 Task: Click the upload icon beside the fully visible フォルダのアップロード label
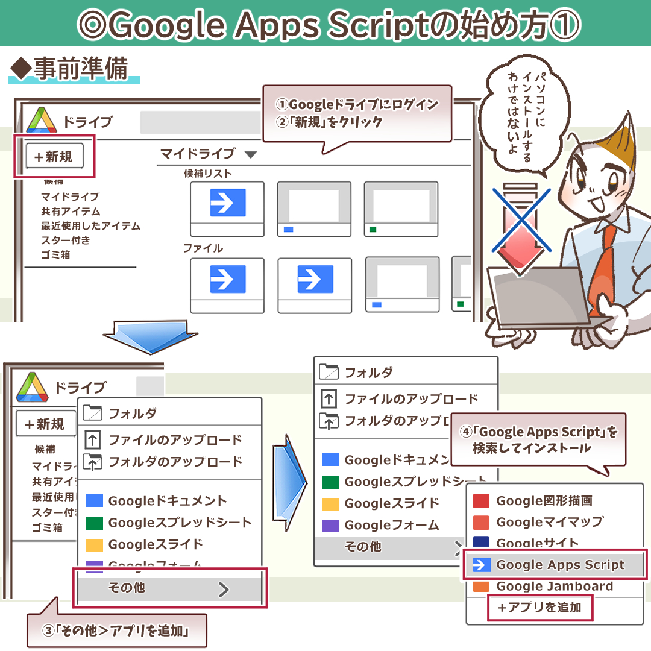92,462
